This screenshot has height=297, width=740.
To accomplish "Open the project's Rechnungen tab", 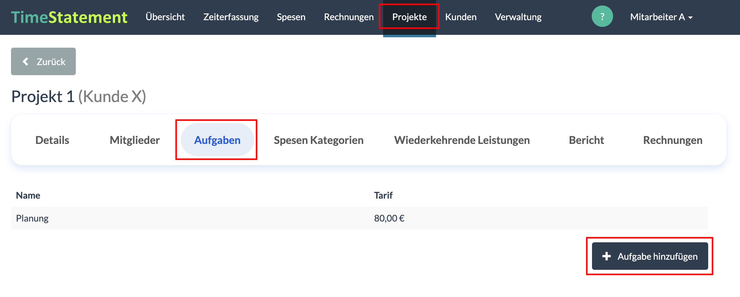I will click(x=673, y=140).
